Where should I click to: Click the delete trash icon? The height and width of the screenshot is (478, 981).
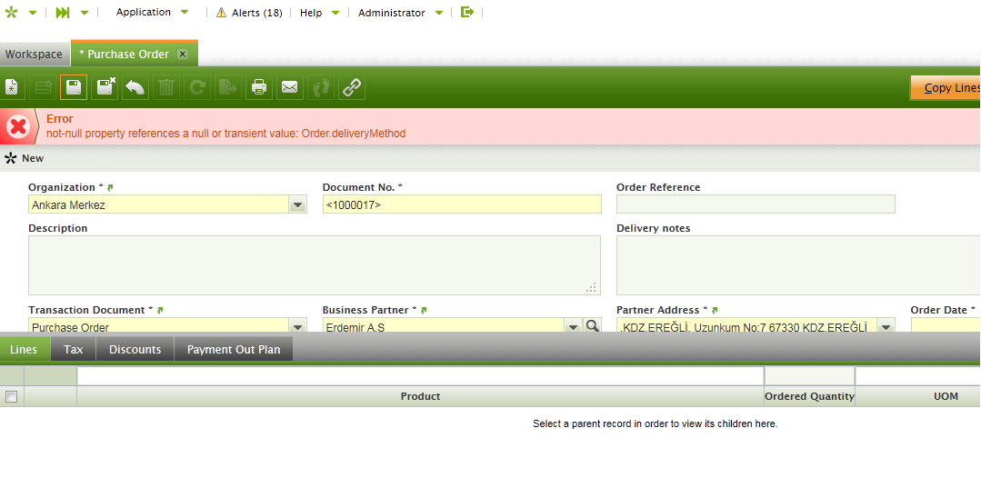[x=165, y=87]
